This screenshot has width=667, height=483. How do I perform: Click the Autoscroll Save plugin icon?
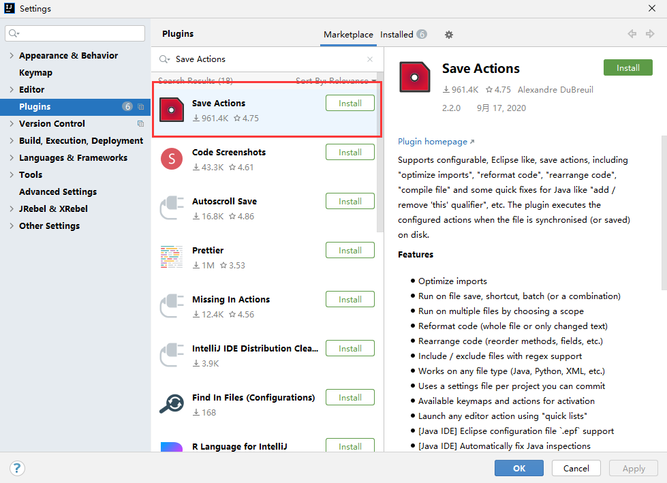click(172, 208)
